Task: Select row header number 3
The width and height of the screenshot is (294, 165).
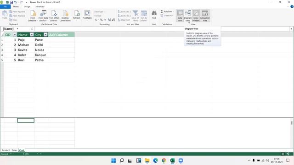Action: pyautogui.click(x=2, y=50)
